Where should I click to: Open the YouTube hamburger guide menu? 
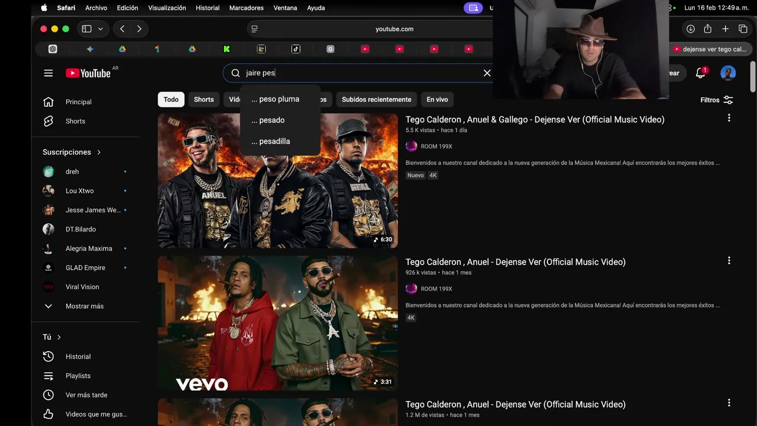(48, 73)
